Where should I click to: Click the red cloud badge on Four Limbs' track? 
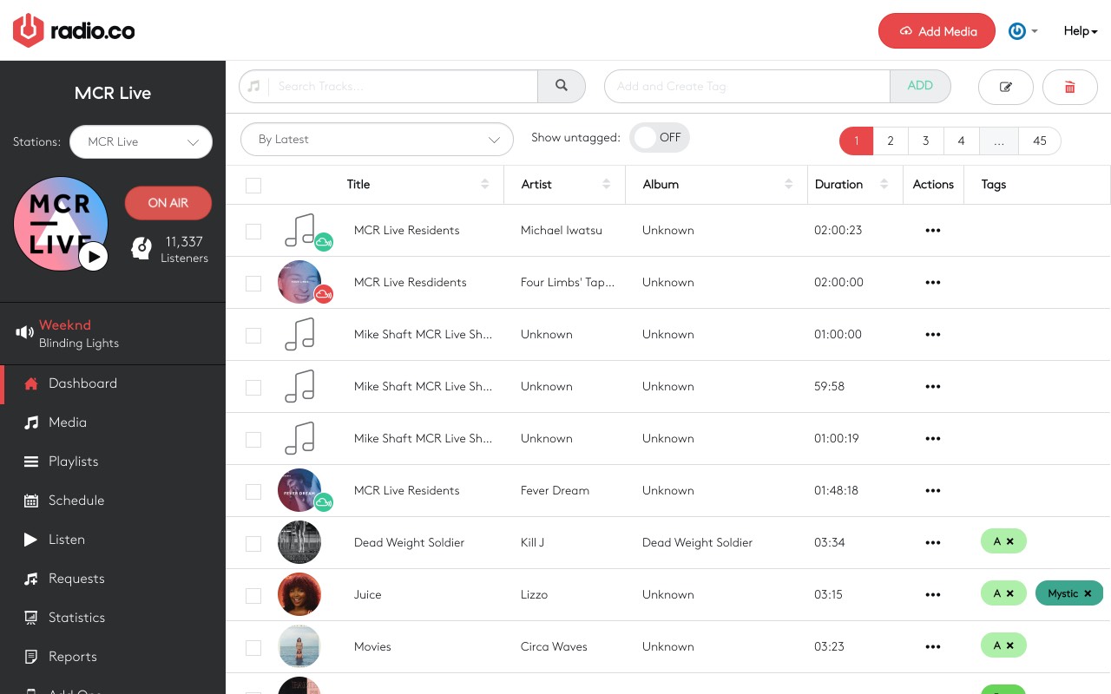324,294
